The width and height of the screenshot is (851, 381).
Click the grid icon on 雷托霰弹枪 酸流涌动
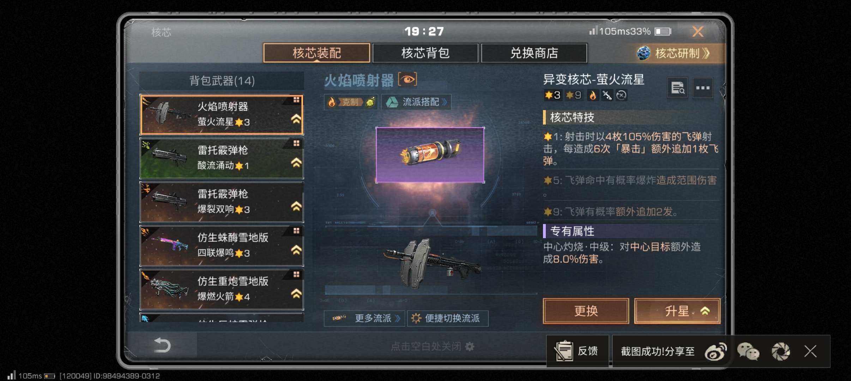(296, 144)
